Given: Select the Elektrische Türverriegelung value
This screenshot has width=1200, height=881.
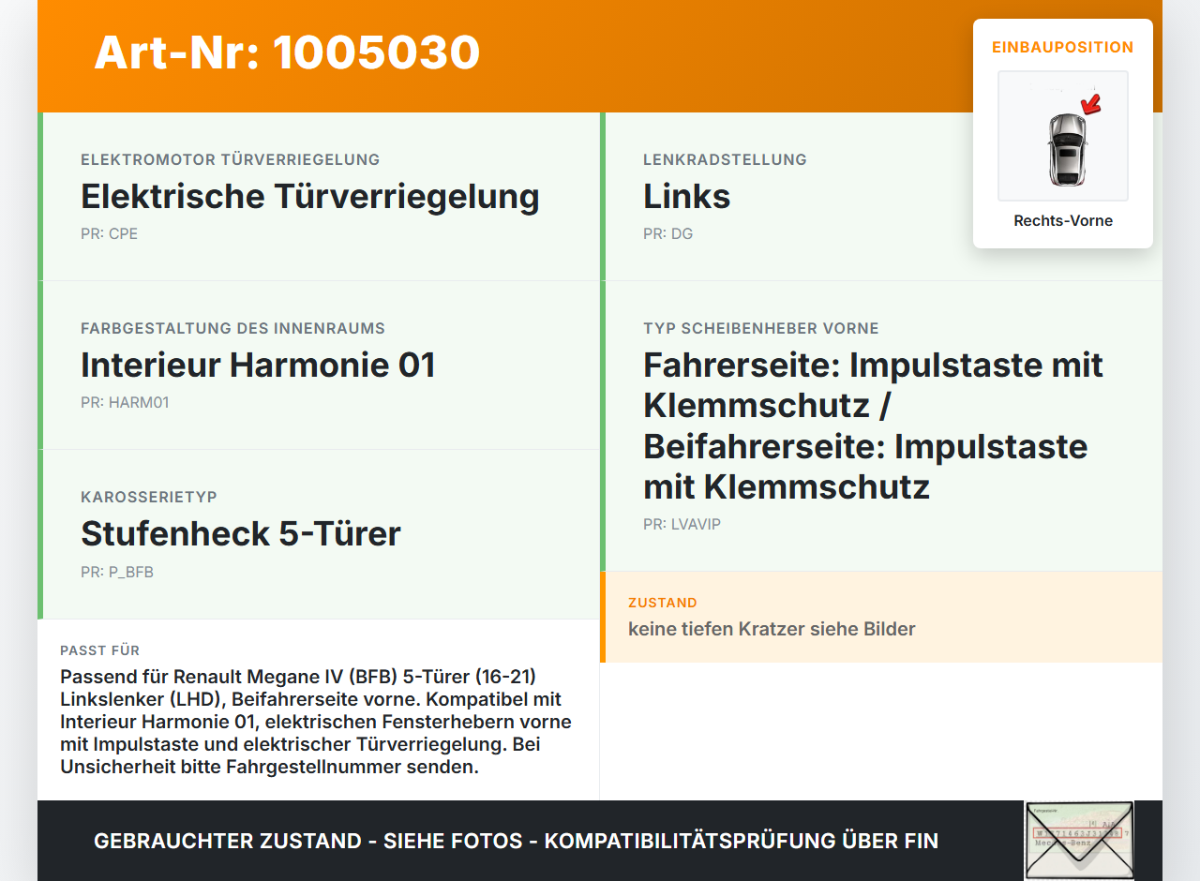Looking at the screenshot, I should pyautogui.click(x=310, y=197).
